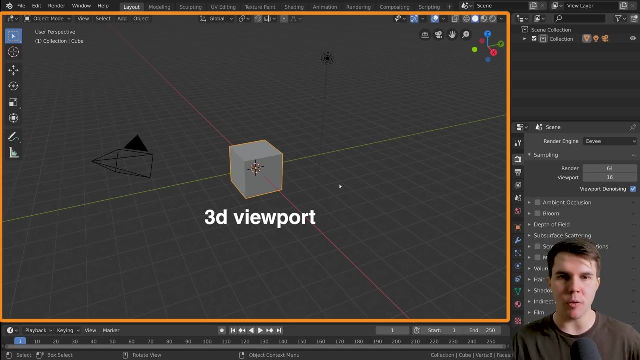Select the Select Box tool in toolbar
Image resolution: width=640 pixels, height=360 pixels.
tap(13, 36)
